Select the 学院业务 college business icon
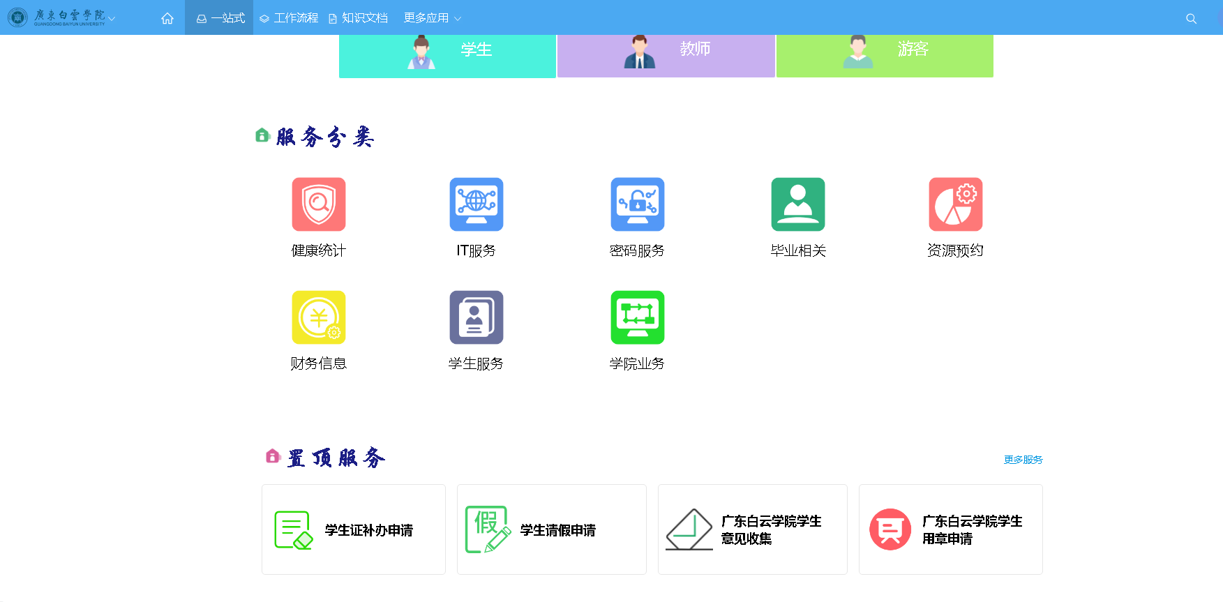Screen dimensions: 1223x602 (x=637, y=317)
